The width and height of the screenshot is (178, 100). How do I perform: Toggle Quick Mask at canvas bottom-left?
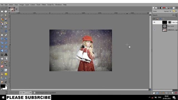(x=9, y=90)
